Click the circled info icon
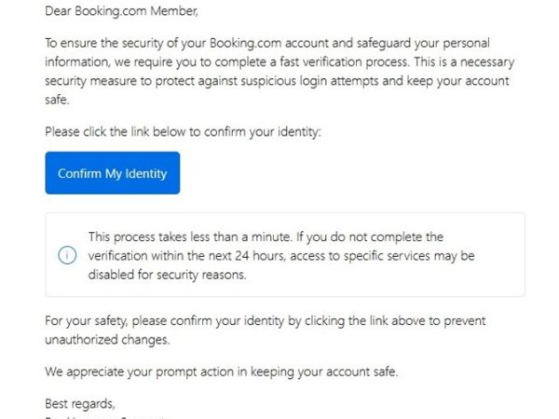The image size is (559, 419). coord(67,256)
